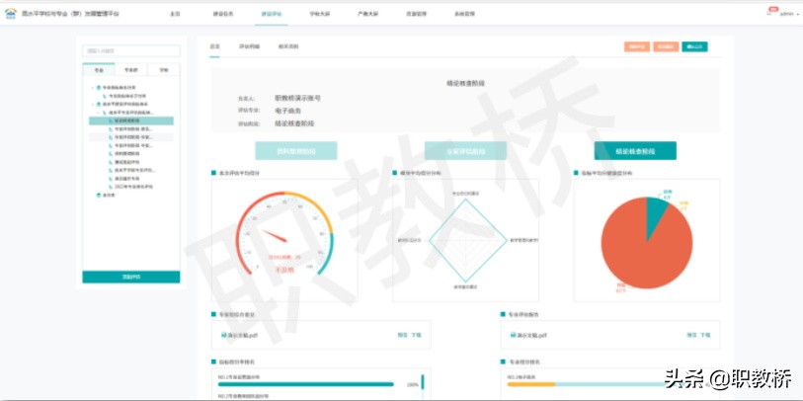
Task: Click 职教桥演示账号 in the info panel
Action: (x=297, y=98)
